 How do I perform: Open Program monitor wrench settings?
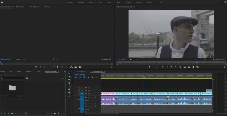[x=213, y=59]
